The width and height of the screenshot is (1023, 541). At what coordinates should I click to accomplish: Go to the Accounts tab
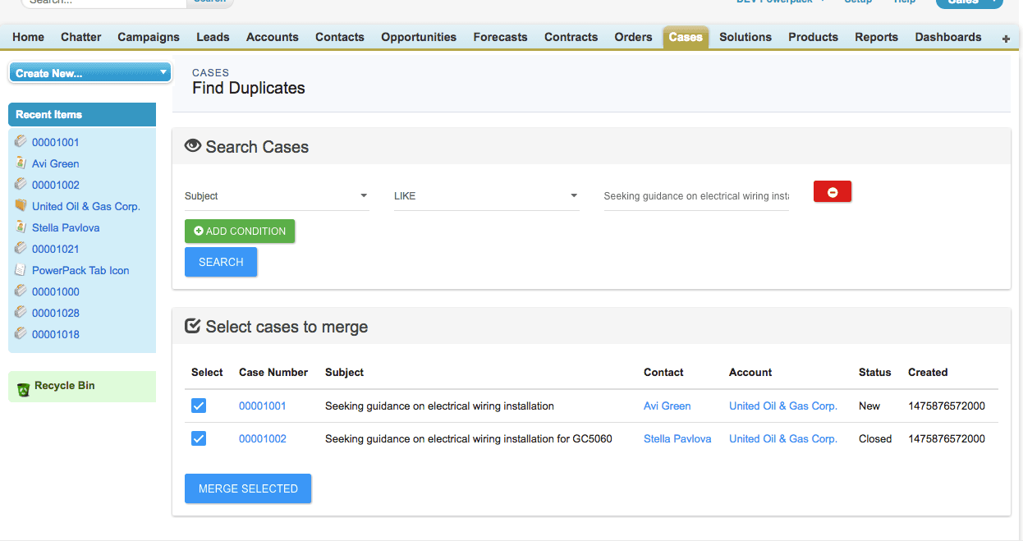pyautogui.click(x=273, y=37)
